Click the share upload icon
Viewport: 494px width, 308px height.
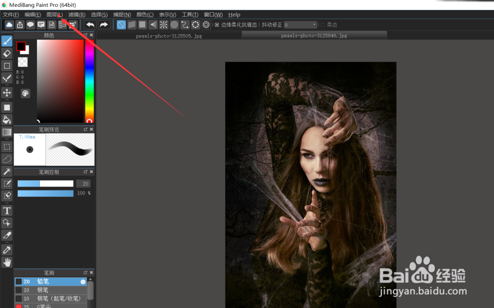20,25
